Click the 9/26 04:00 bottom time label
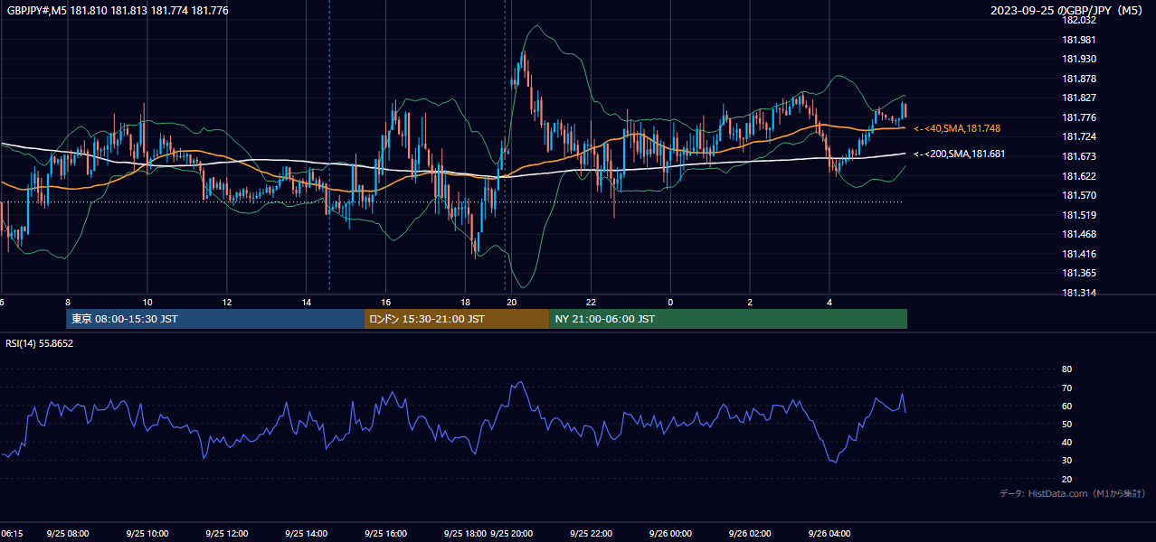 (829, 534)
